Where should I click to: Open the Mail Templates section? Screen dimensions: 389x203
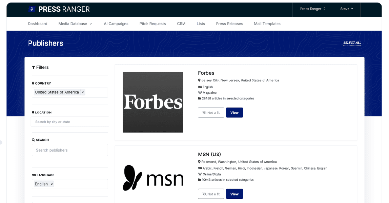tap(267, 24)
